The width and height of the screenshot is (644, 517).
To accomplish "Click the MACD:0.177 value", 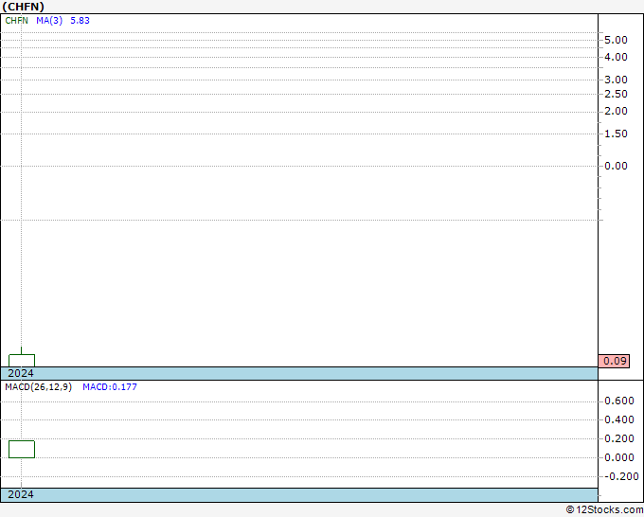I will [110, 387].
